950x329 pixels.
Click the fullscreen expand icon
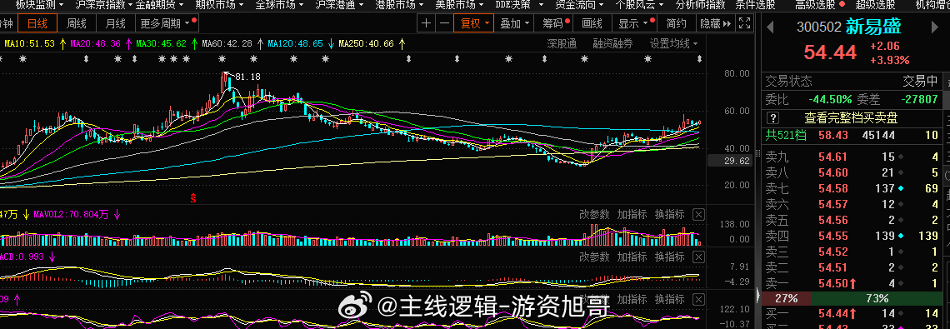point(746,23)
